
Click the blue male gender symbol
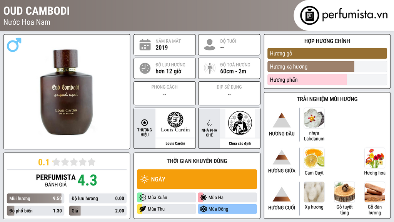14,45
